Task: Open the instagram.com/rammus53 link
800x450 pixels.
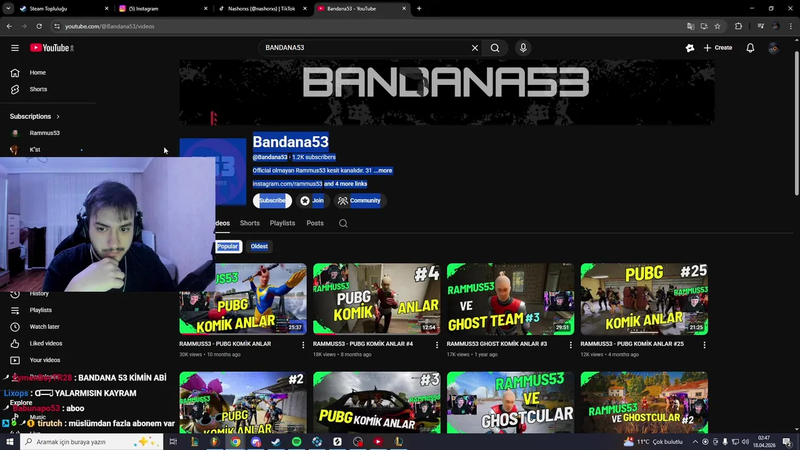Action: 287,184
